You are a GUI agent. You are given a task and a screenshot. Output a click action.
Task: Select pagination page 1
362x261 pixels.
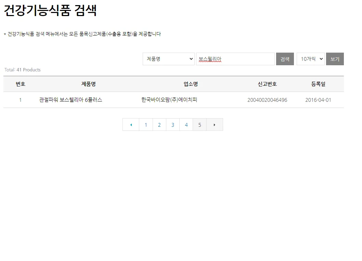point(145,124)
